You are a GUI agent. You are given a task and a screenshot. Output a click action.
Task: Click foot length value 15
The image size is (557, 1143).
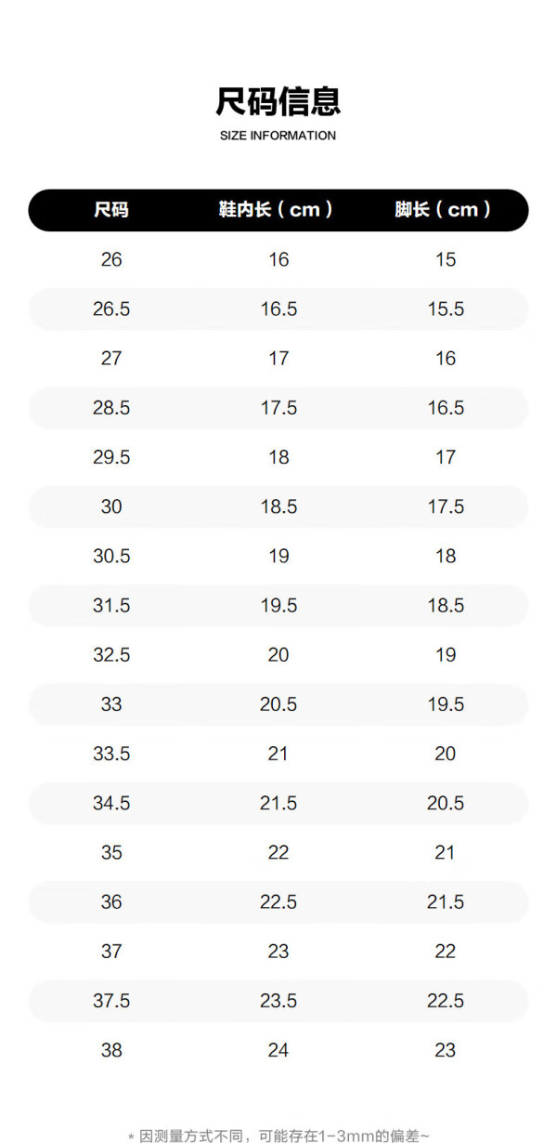pos(446,259)
